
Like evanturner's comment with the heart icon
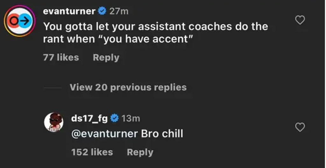[300, 20]
